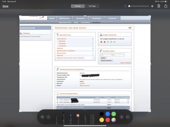170x127 pixels.
Task: Delete screenshot with trash icon
Action: [159, 6]
